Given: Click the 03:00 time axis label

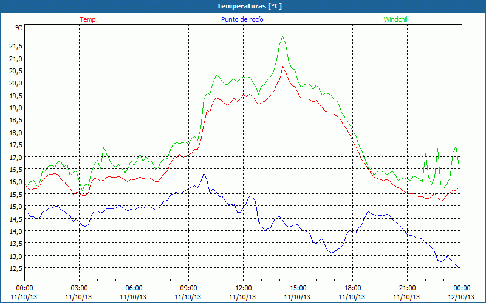Looking at the screenshot, I should tap(79, 288).
